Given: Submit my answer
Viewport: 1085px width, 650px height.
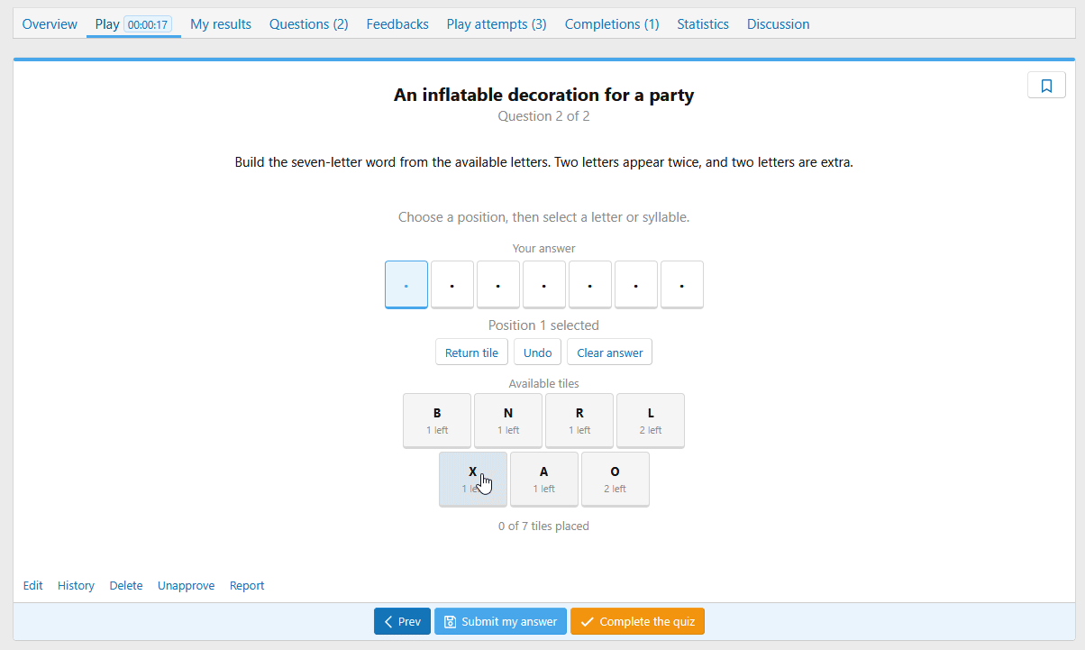Looking at the screenshot, I should click(500, 621).
